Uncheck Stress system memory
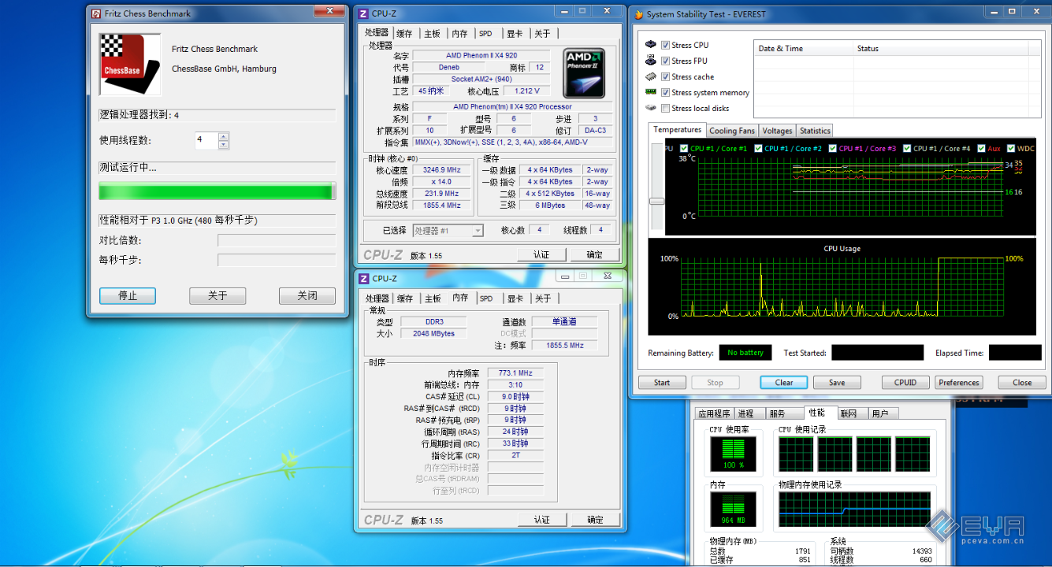Image resolution: width=1052 pixels, height=567 pixels. click(666, 92)
